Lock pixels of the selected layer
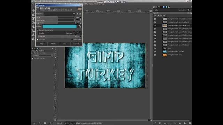The height and width of the screenshot is (125, 223). pos(158,16)
